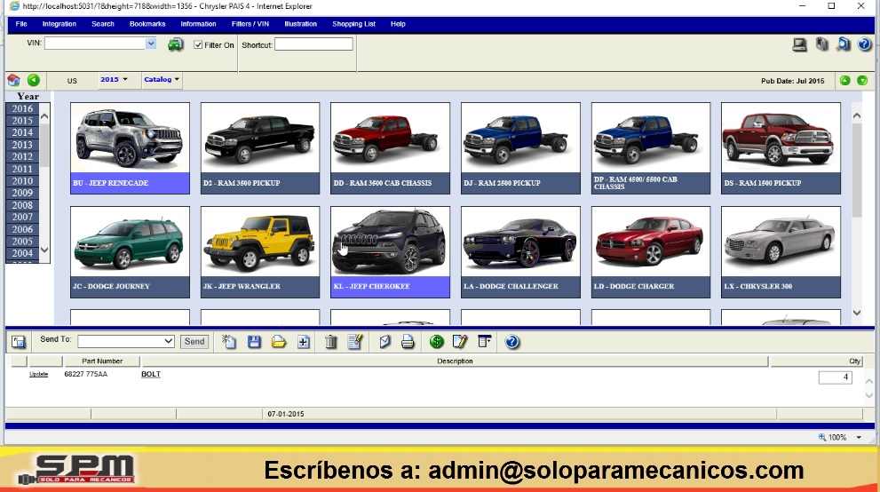Viewport: 880px width, 492px height.
Task: Select KL - Jeep Cherokee thumbnail
Action: [390, 252]
